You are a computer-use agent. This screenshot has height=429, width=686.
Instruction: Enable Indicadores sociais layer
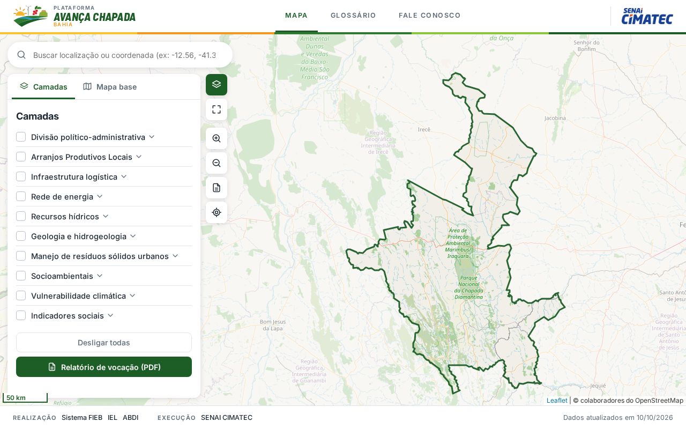tap(21, 315)
